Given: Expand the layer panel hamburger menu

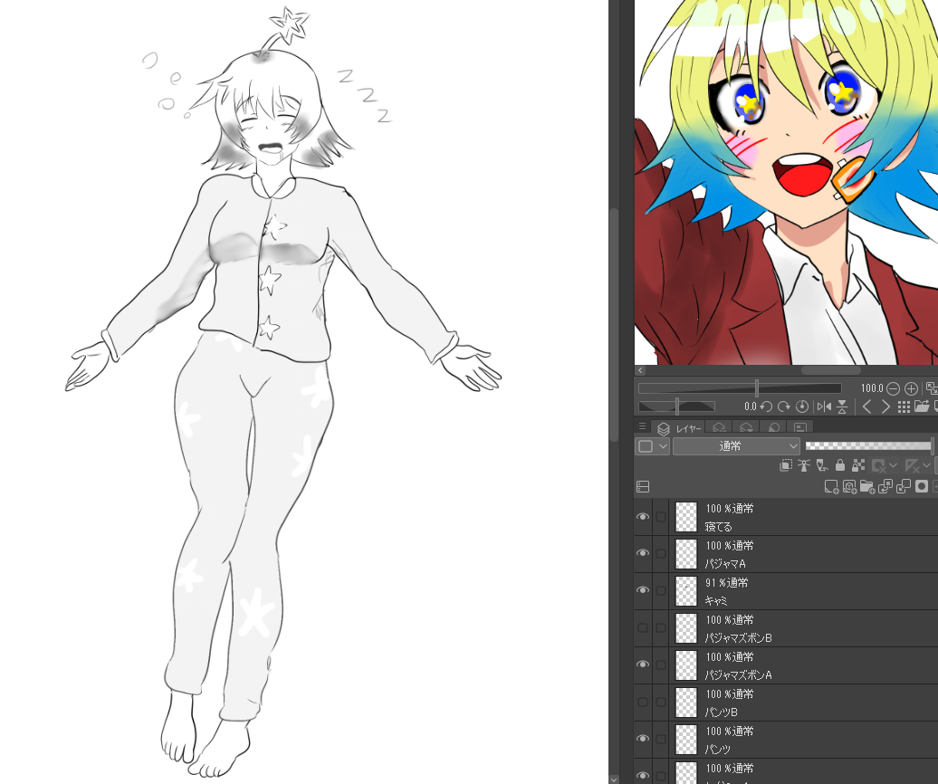Looking at the screenshot, I should [x=642, y=426].
